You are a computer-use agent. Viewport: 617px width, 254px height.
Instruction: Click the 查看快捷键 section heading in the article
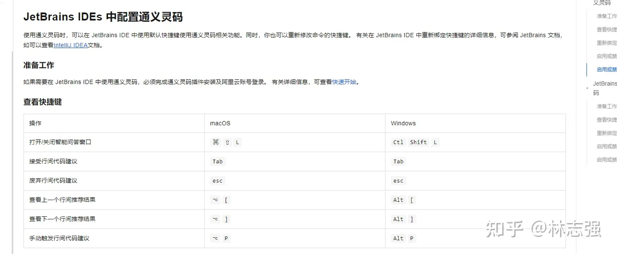click(x=42, y=102)
